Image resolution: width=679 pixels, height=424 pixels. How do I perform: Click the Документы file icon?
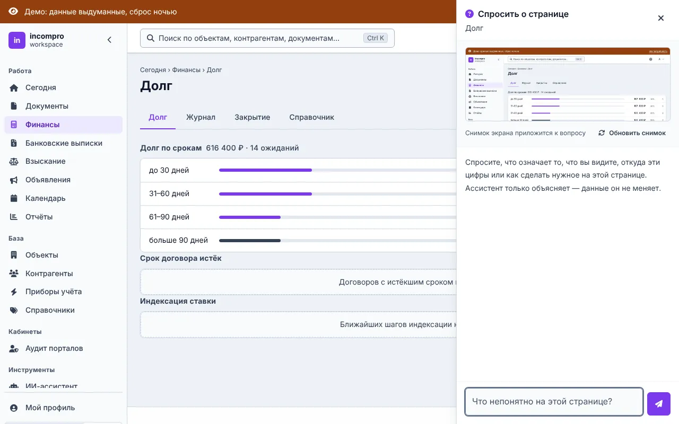(x=14, y=106)
